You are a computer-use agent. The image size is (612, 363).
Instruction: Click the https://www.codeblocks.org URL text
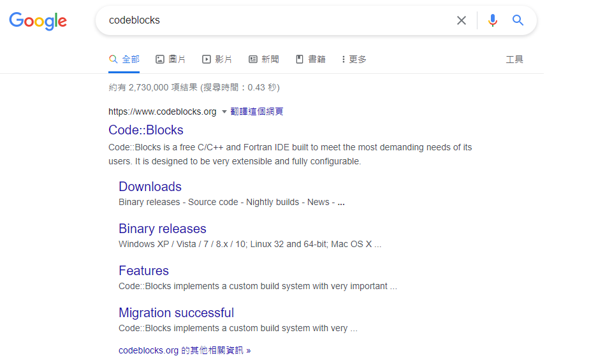click(x=163, y=111)
